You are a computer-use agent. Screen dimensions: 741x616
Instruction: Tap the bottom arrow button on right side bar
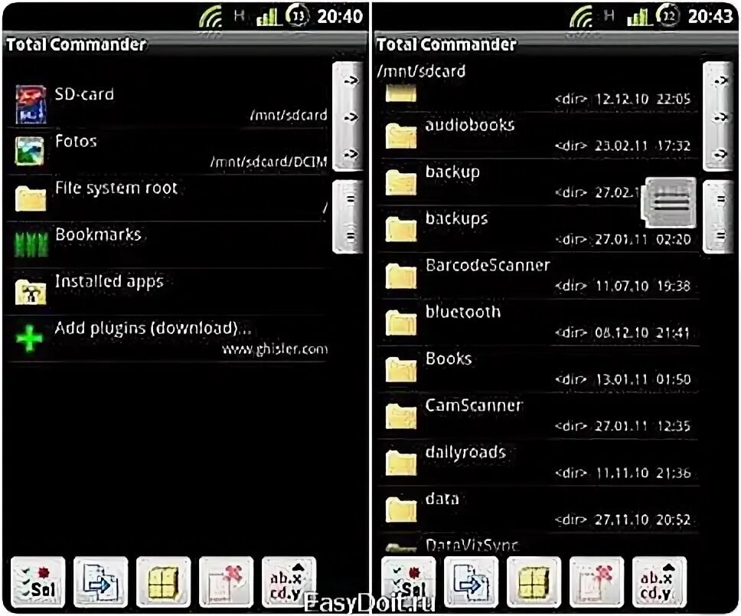721,154
